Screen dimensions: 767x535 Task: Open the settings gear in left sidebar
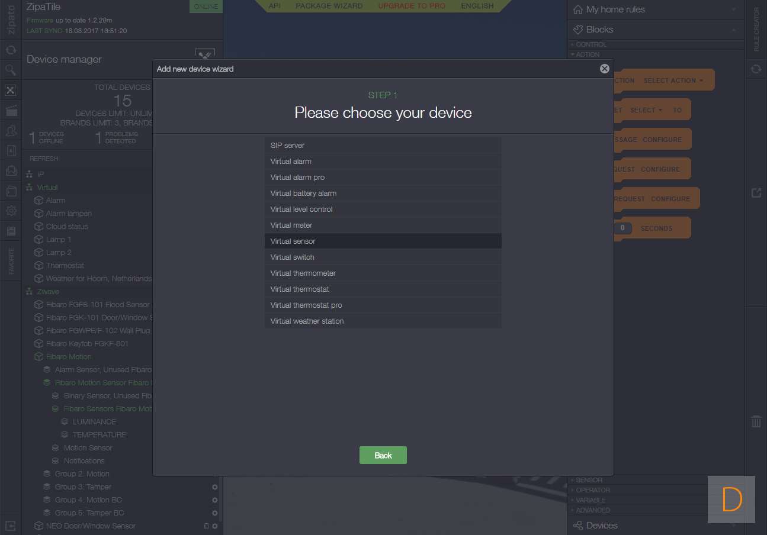(x=11, y=211)
